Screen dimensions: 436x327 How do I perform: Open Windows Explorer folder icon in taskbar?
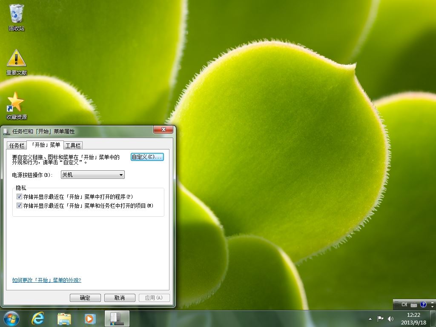64,318
